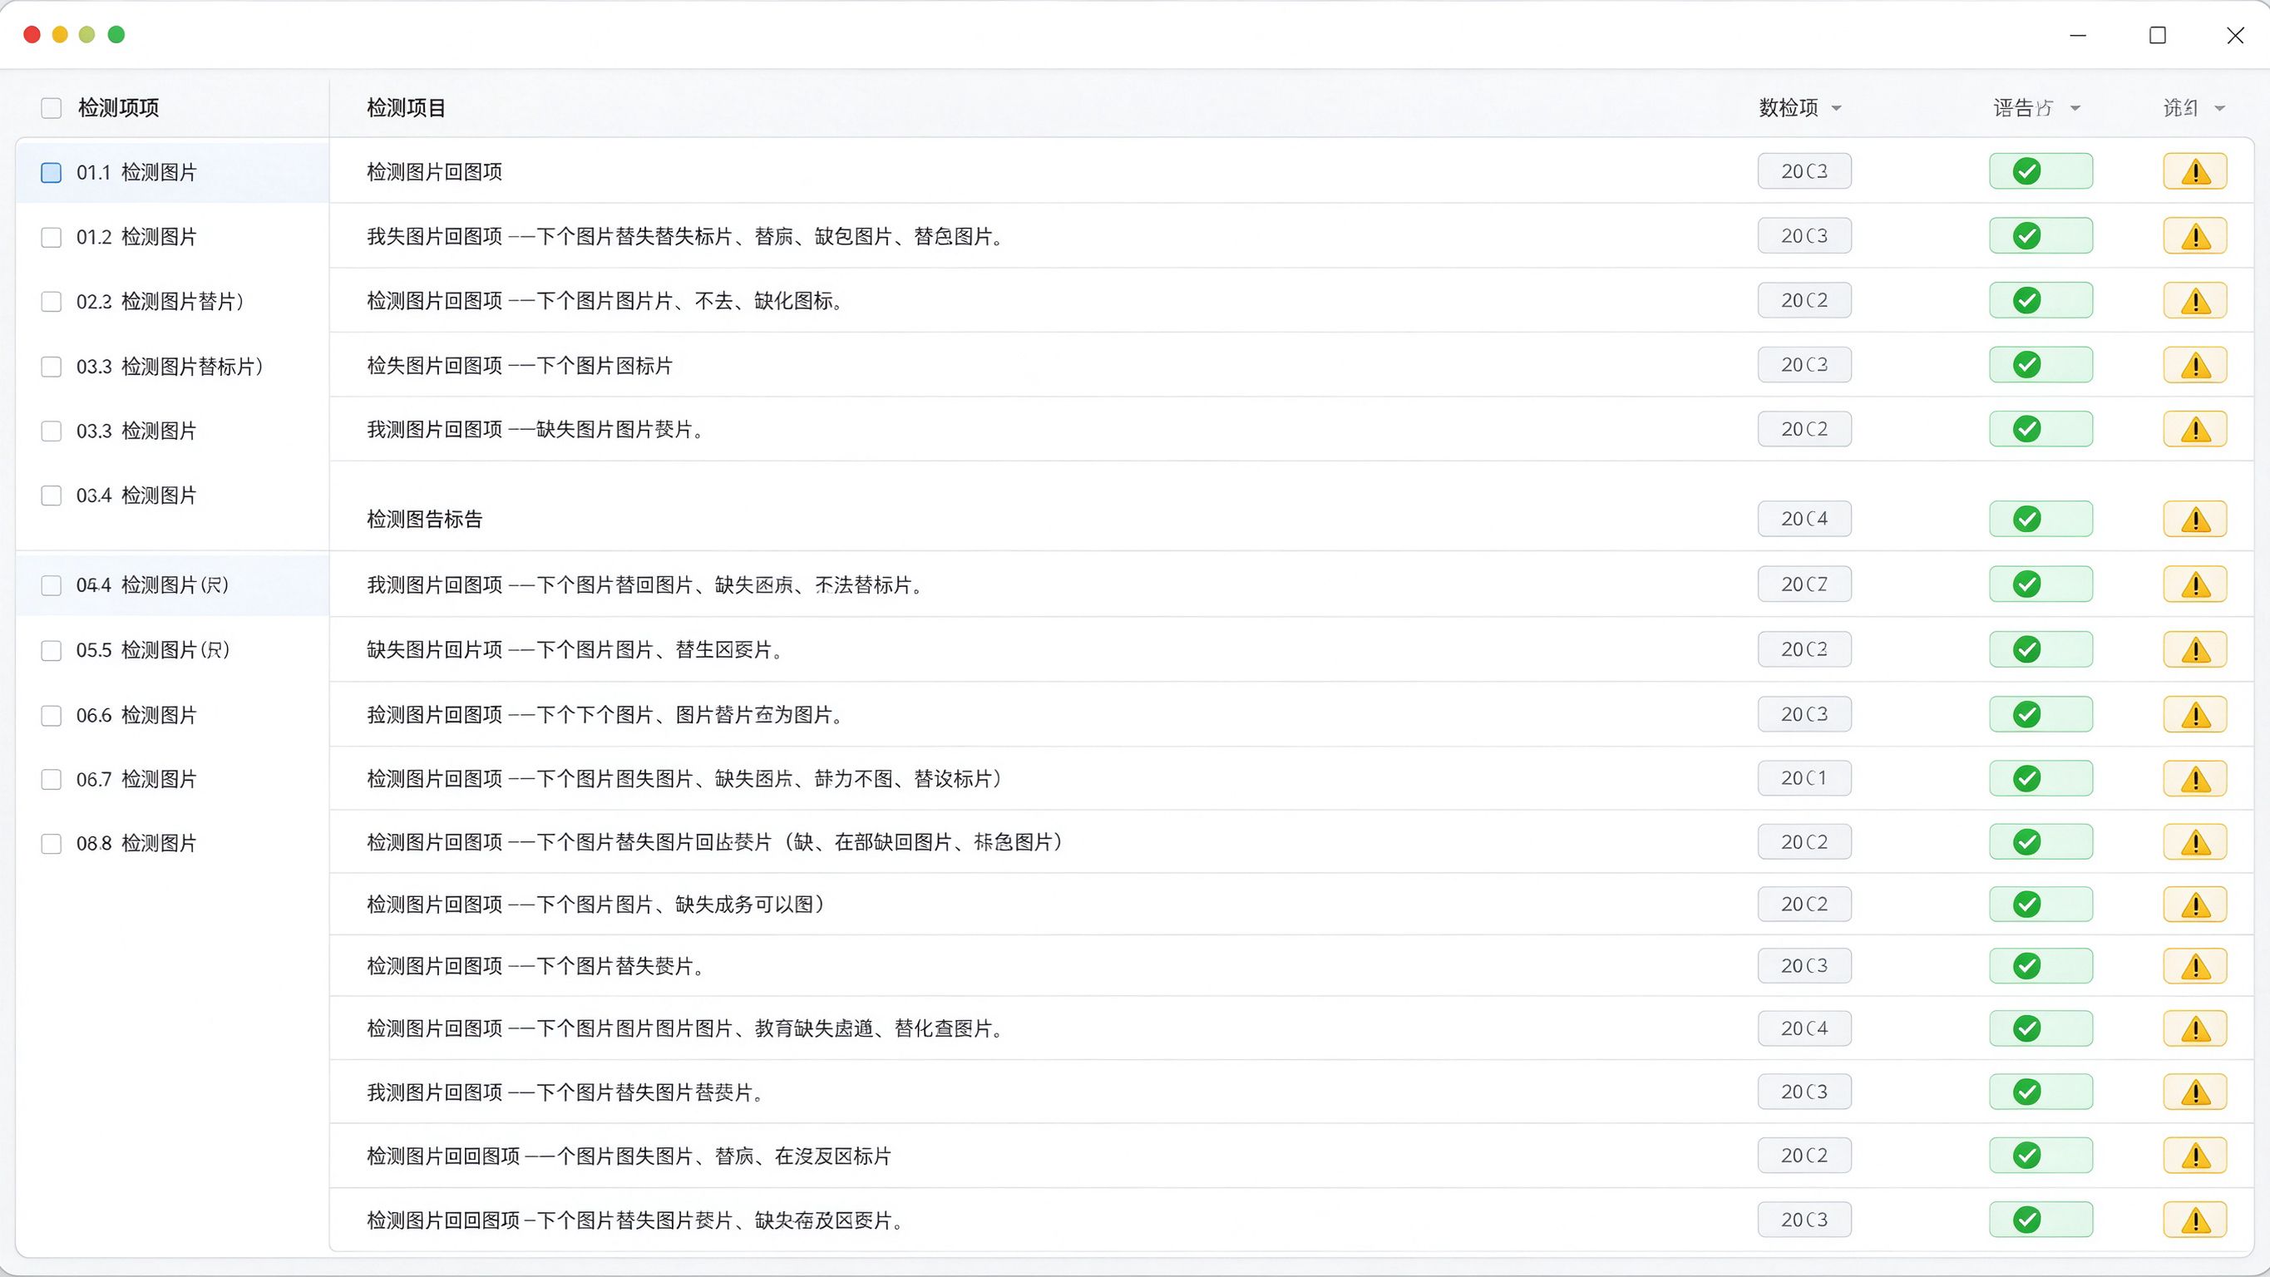Click the 检测项目 column header
The image size is (2270, 1277).
[x=407, y=107]
